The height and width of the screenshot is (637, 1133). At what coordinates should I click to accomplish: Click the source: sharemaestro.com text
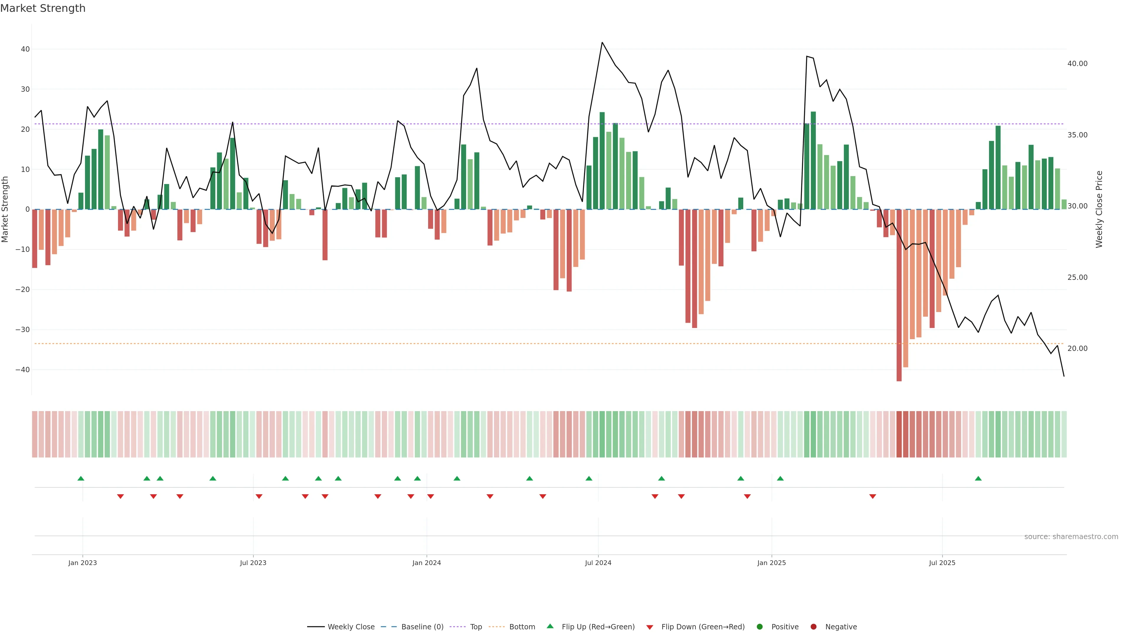[1071, 537]
